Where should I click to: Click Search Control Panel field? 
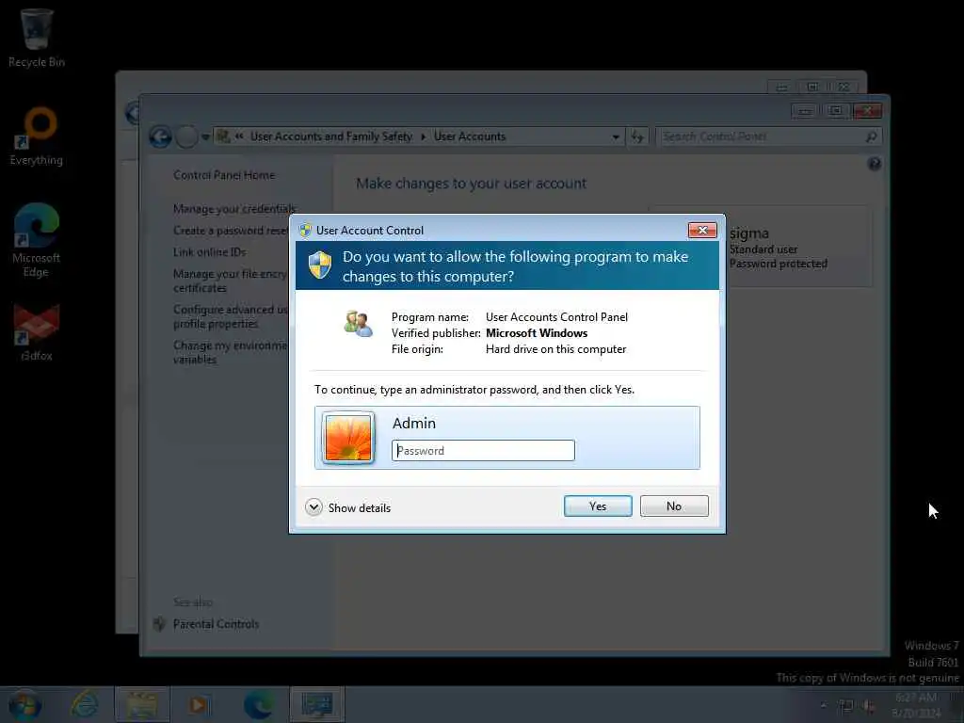(768, 137)
